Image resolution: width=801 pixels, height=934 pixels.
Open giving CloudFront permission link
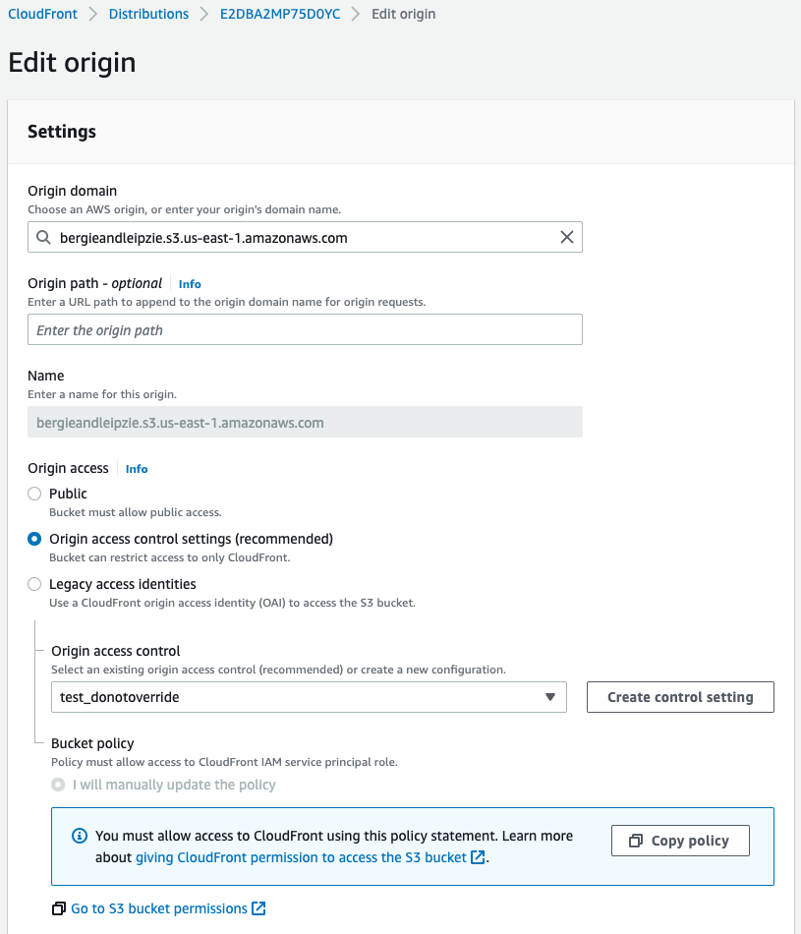301,857
